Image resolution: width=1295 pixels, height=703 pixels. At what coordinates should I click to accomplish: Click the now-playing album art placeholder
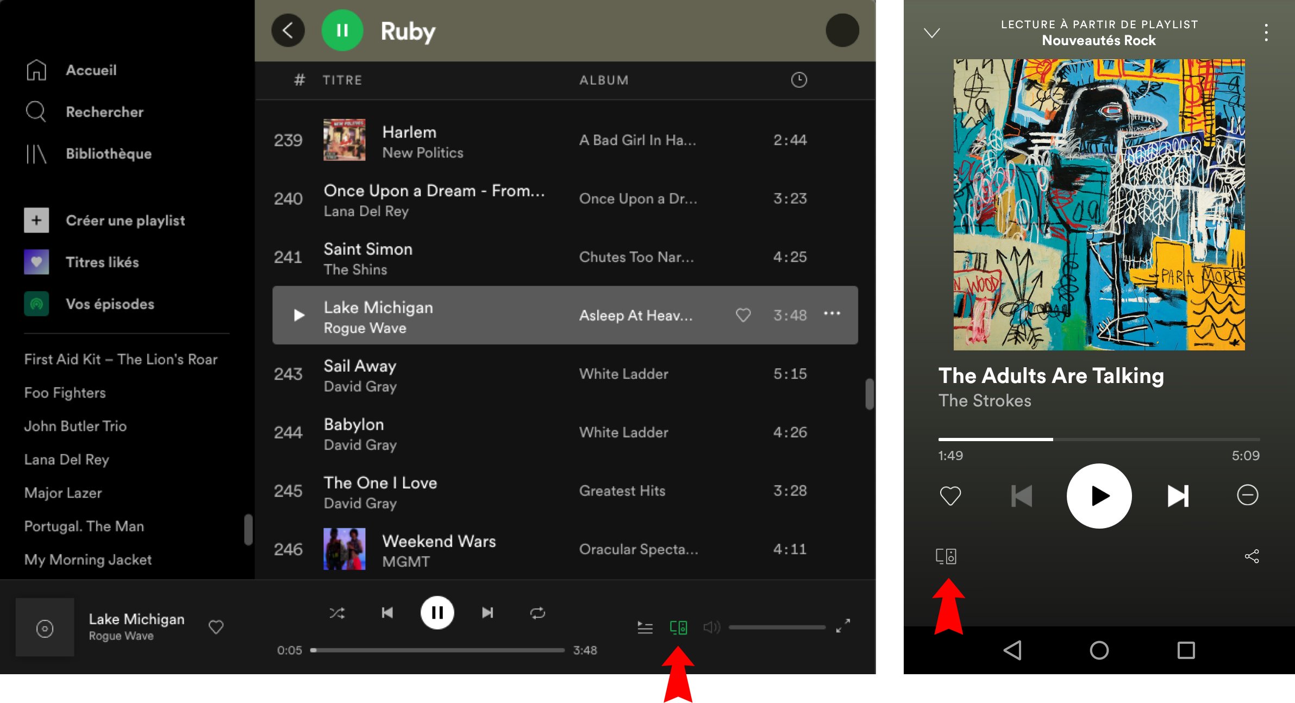click(x=45, y=627)
